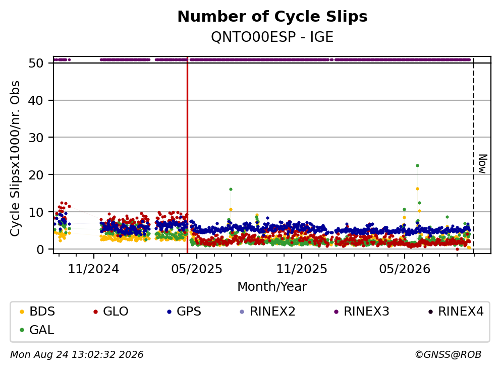Click the green GAL legend marker

tap(22, 330)
